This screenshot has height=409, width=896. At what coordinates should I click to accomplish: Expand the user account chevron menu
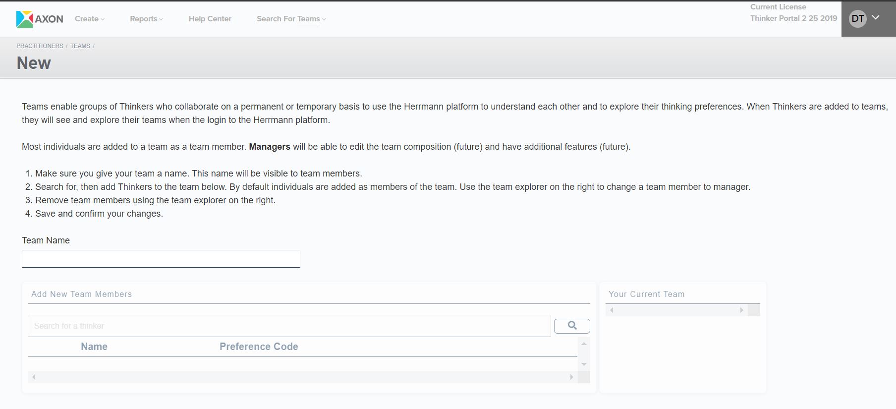(876, 18)
